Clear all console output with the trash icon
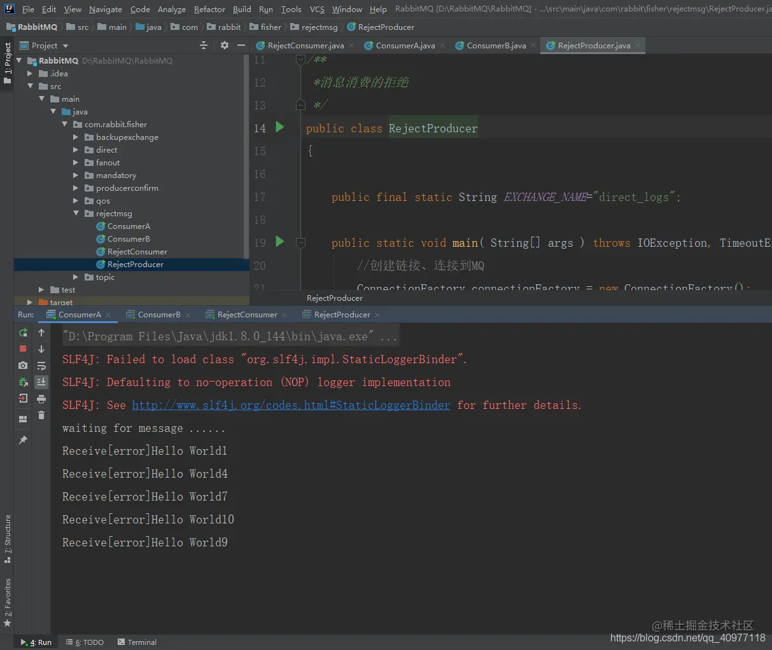Screen dimensions: 772x650 (x=41, y=415)
